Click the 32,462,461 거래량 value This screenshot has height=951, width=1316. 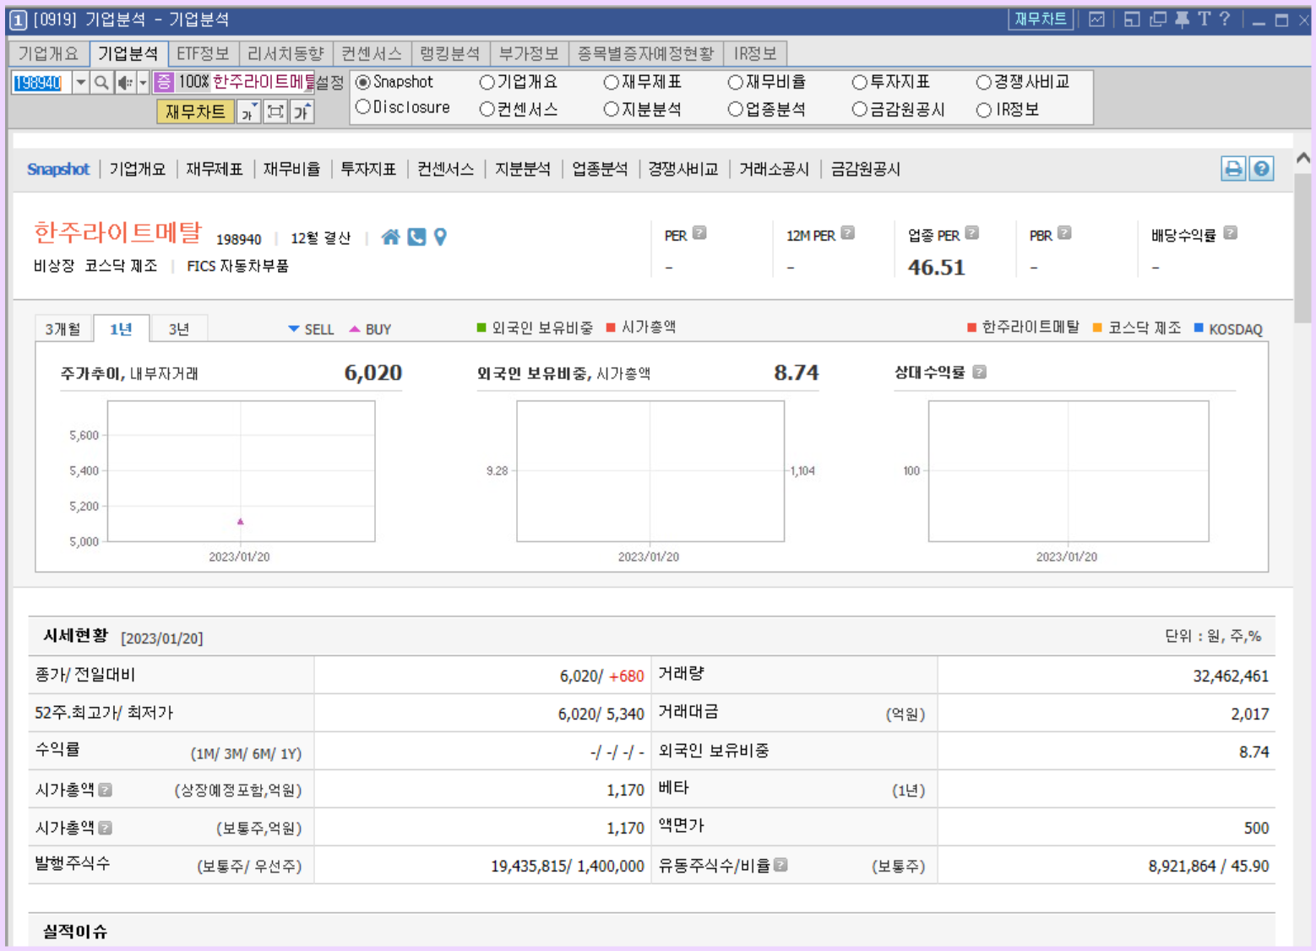1231,676
